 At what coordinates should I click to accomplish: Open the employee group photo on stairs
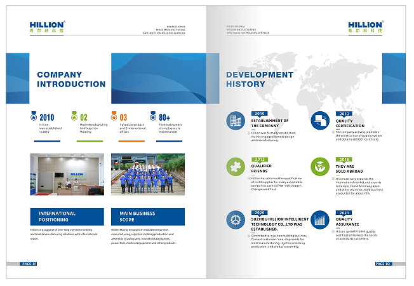coord(147,174)
